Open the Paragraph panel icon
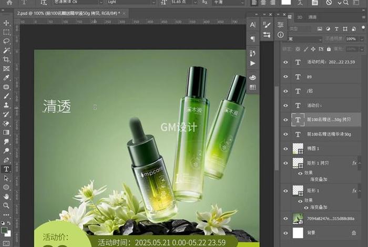The width and height of the screenshot is (368, 247). 253,38
